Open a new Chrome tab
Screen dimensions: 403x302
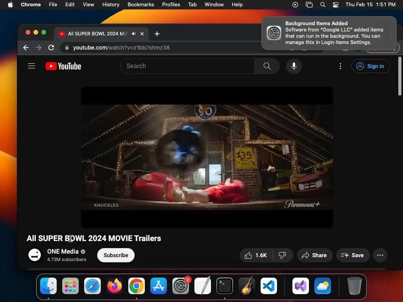click(157, 34)
